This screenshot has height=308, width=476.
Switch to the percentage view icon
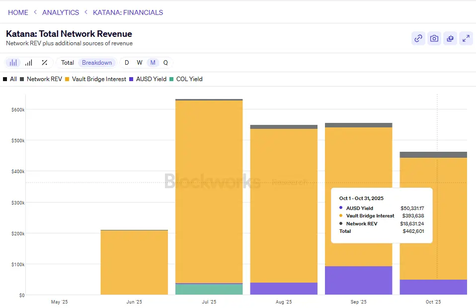44,63
